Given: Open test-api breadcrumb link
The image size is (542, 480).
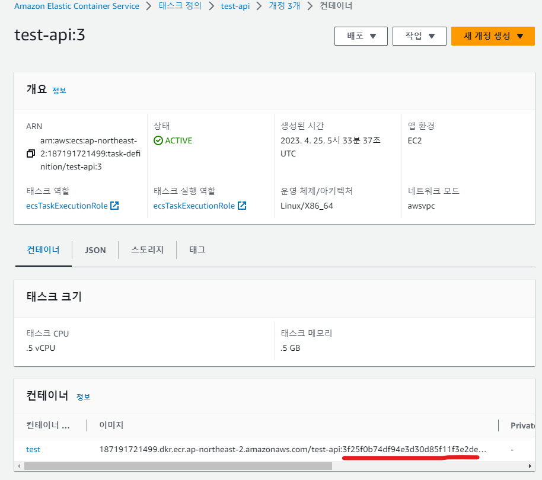Looking at the screenshot, I should (235, 6).
